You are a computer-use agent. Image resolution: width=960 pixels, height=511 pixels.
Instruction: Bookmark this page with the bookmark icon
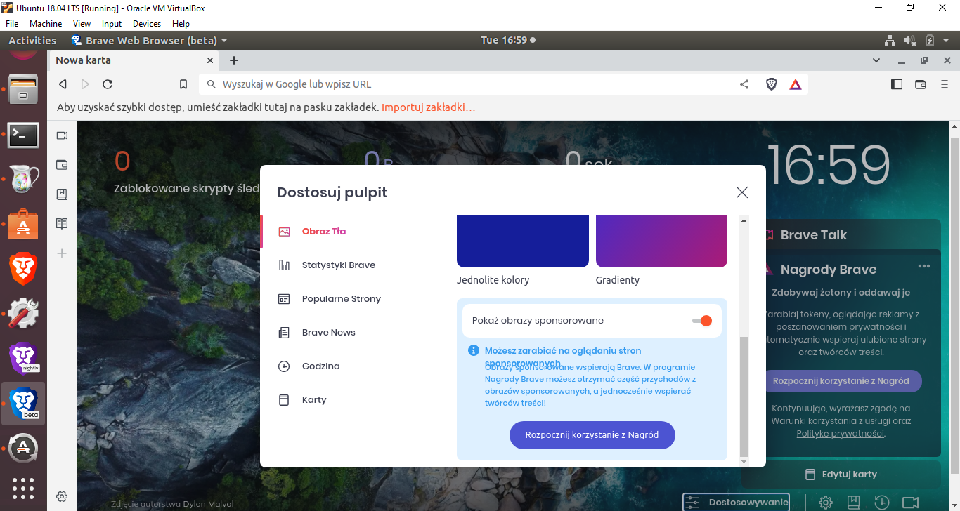click(183, 84)
